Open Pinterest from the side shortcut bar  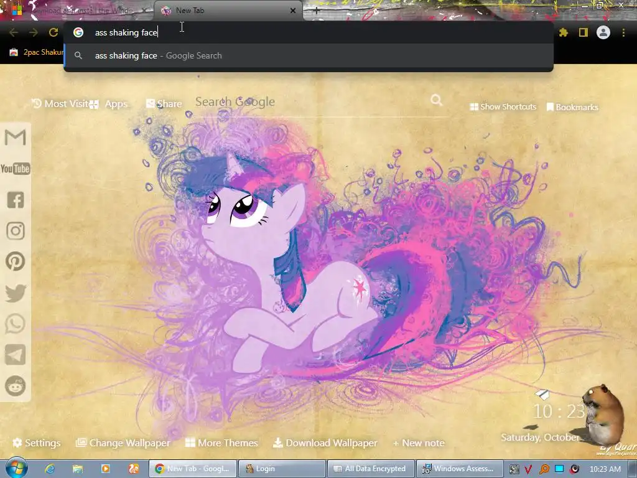pyautogui.click(x=16, y=261)
